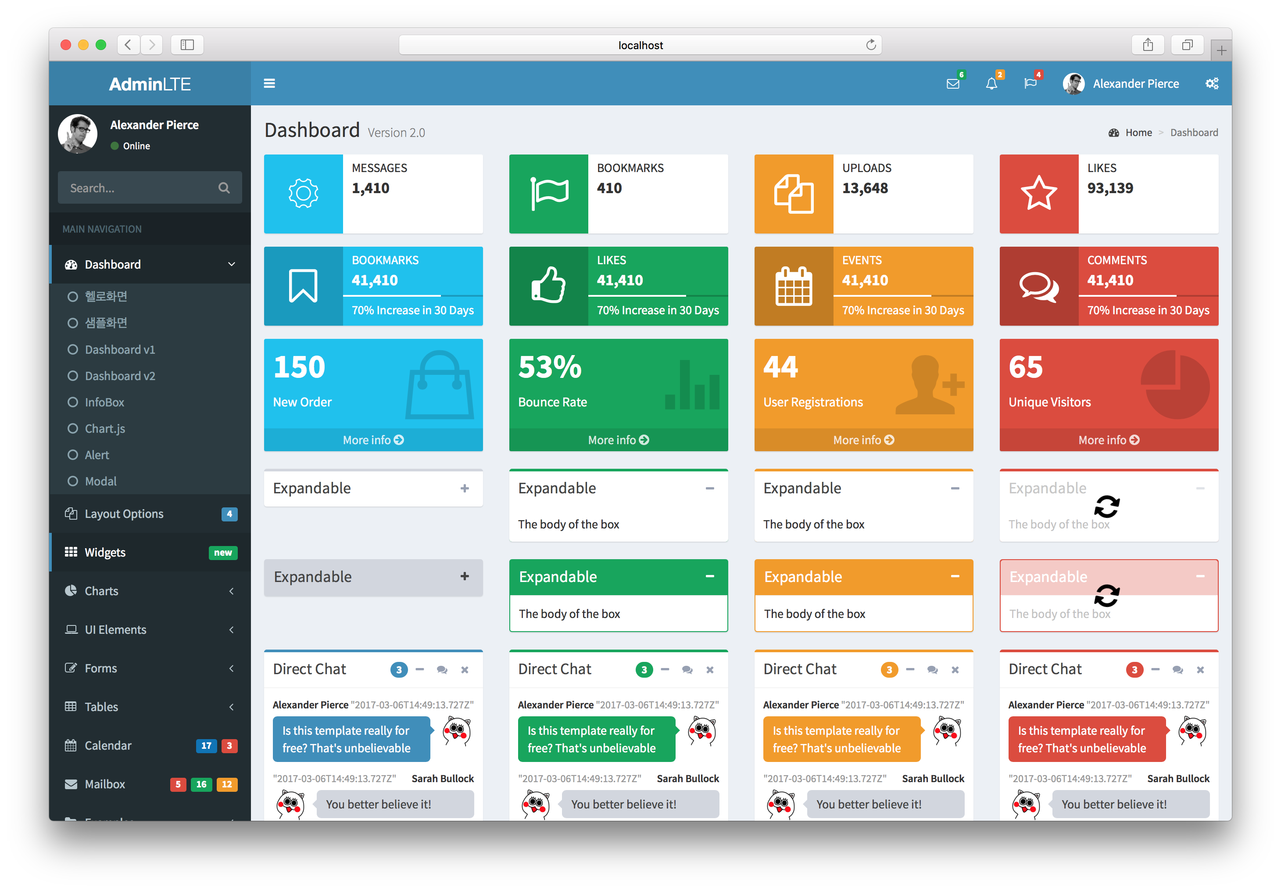Expand the bottom-left gray Expandable box
The height and width of the screenshot is (891, 1281).
(x=464, y=576)
